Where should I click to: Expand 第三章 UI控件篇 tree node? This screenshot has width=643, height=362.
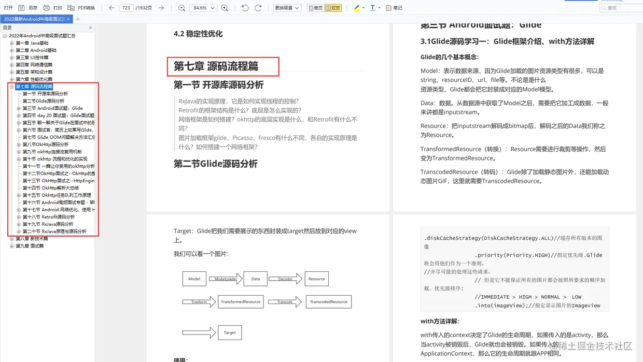(11, 57)
